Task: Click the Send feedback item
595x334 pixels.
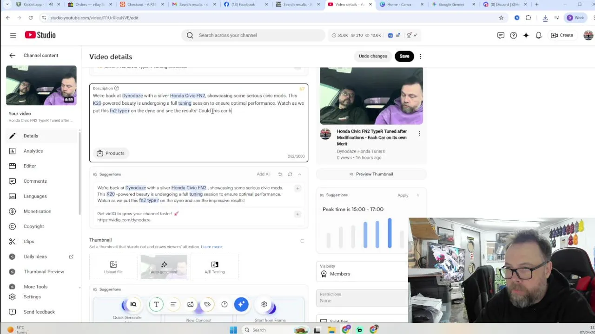Action: (x=39, y=312)
